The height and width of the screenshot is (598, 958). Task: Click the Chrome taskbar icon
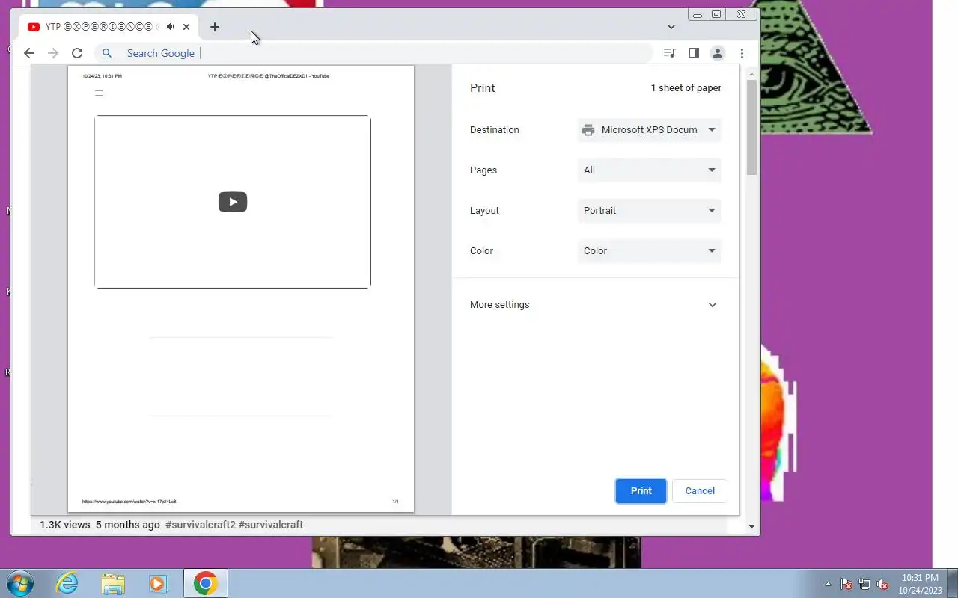[x=205, y=583]
